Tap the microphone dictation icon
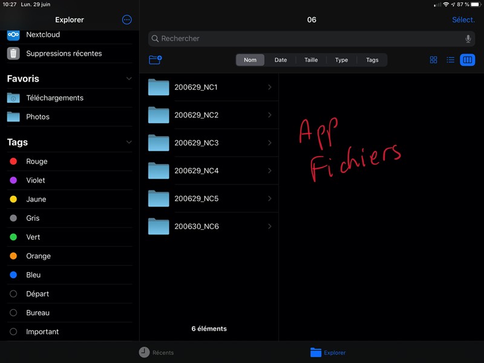Viewport: 484px width, 363px height. click(468, 39)
